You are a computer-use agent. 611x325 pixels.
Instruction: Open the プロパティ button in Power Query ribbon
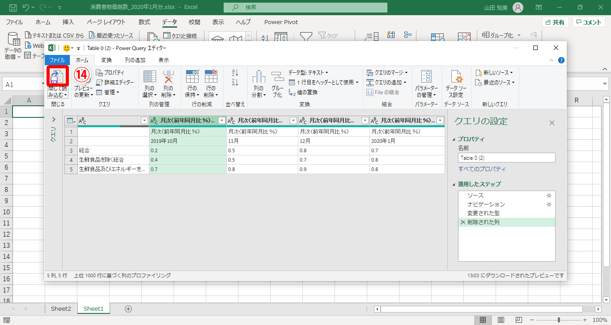pyautogui.click(x=110, y=72)
